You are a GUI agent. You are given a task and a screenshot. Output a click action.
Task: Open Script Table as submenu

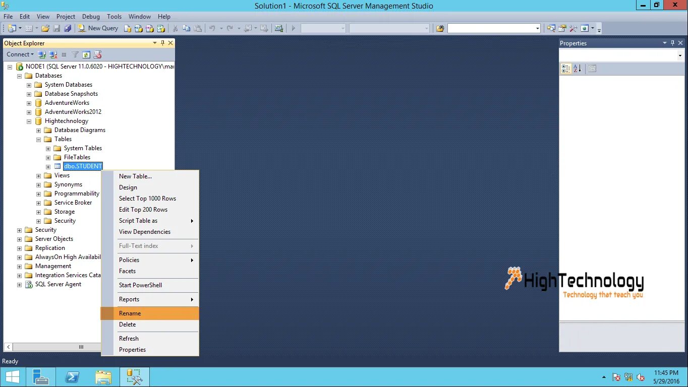coord(150,221)
